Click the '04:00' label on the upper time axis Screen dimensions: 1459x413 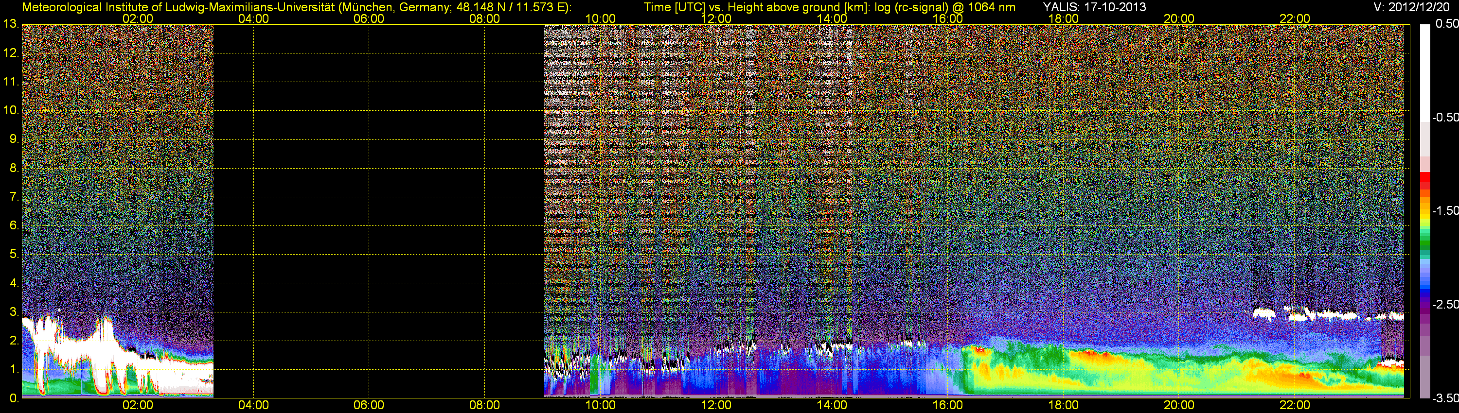click(253, 18)
